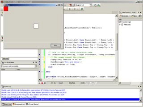Select the Event Log bottom tab

(x=7, y=104)
